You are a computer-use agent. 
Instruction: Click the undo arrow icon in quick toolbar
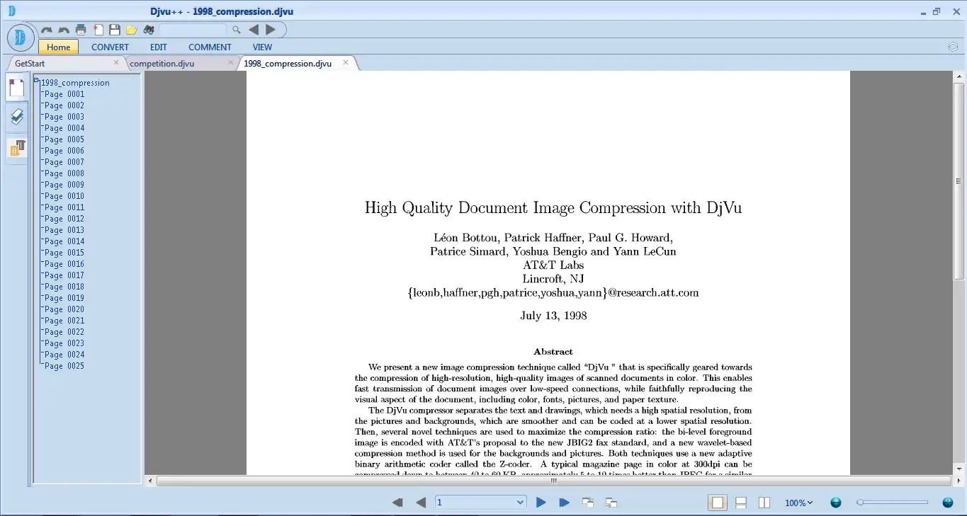pyautogui.click(x=64, y=30)
